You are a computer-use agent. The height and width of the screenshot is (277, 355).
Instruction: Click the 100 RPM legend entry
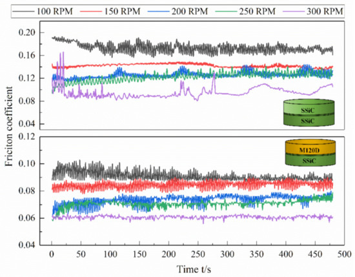click(43, 12)
